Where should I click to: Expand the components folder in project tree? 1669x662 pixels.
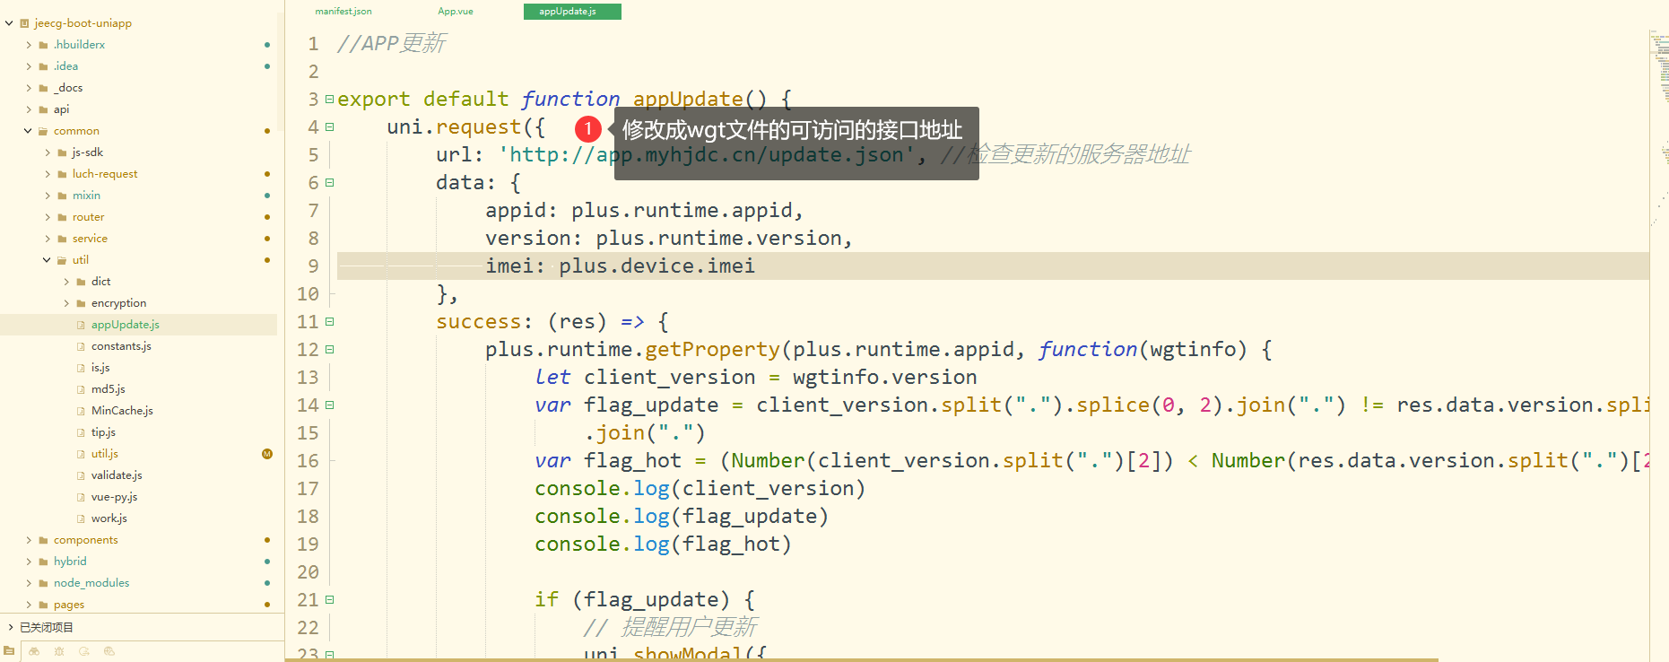pyautogui.click(x=29, y=540)
